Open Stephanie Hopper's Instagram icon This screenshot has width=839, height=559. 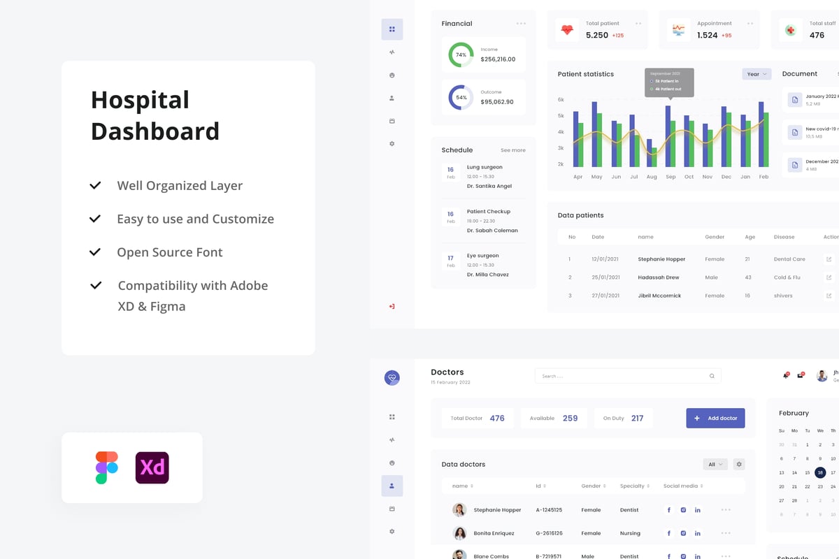[683, 510]
